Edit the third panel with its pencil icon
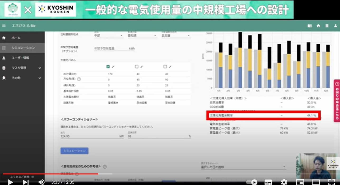This screenshot has height=185, width=340. point(170,67)
